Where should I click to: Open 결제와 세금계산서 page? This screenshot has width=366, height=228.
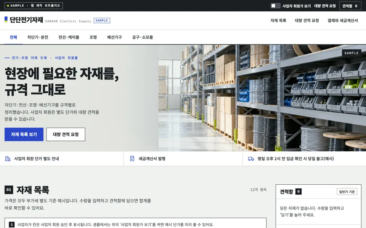(x=343, y=21)
